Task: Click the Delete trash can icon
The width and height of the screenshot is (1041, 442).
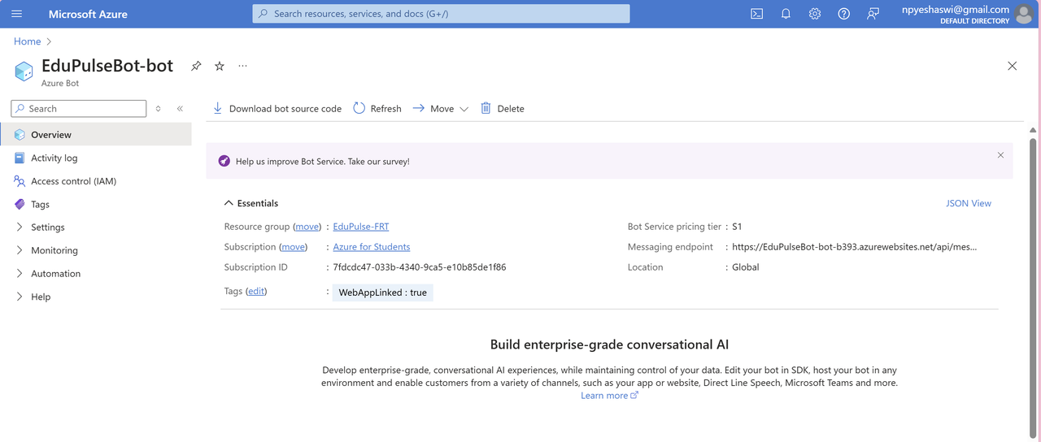Action: point(486,108)
